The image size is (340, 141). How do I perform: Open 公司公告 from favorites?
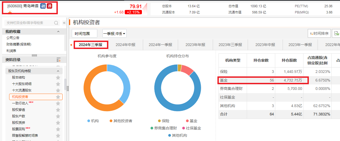point(13,38)
